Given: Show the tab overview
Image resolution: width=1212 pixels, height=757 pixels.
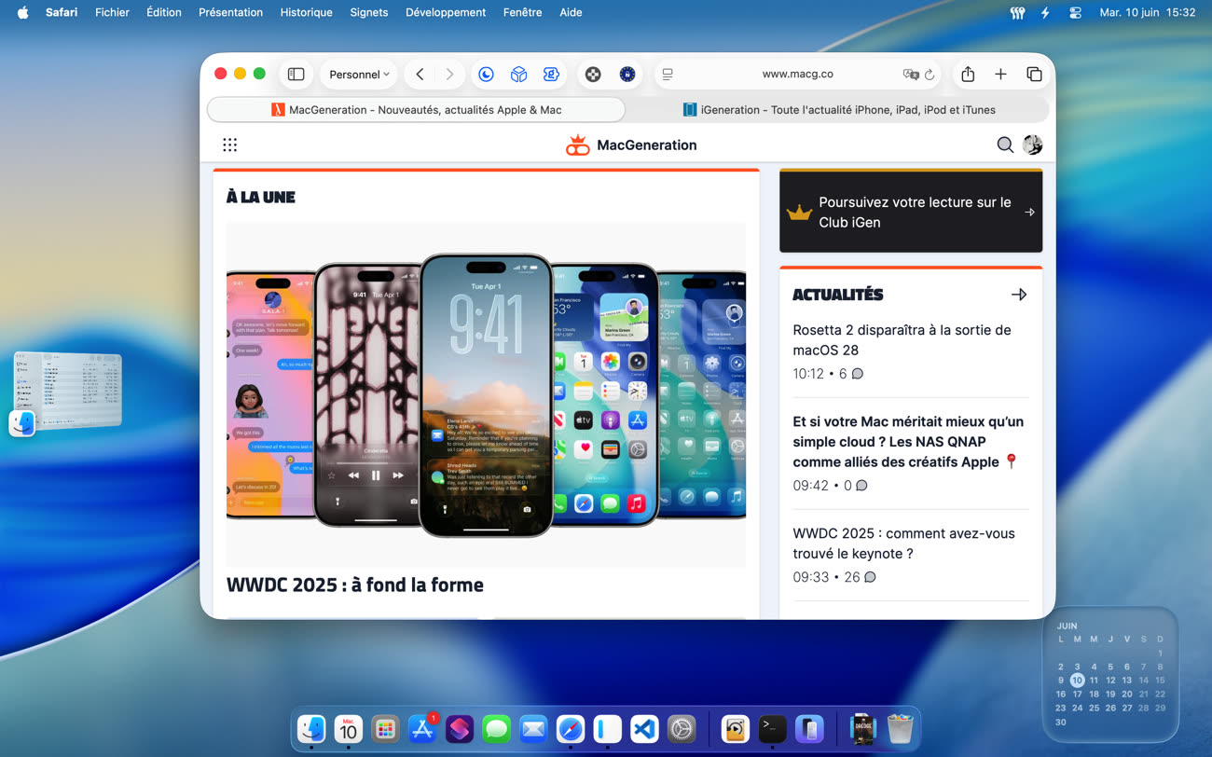Looking at the screenshot, I should pyautogui.click(x=1034, y=75).
